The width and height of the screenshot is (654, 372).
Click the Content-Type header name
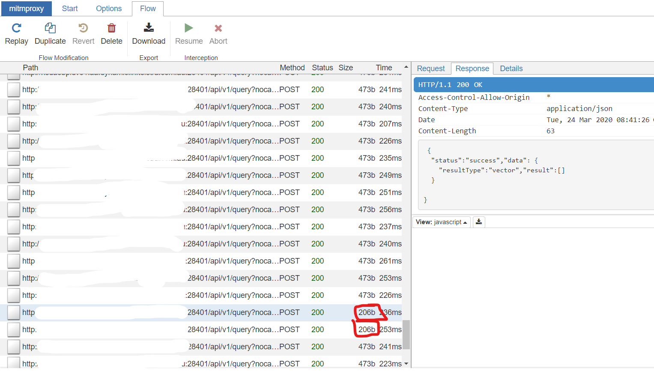click(x=443, y=109)
